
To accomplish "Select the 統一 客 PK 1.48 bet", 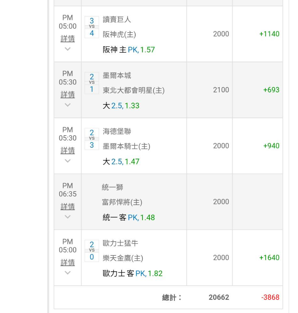I will coord(129,218).
